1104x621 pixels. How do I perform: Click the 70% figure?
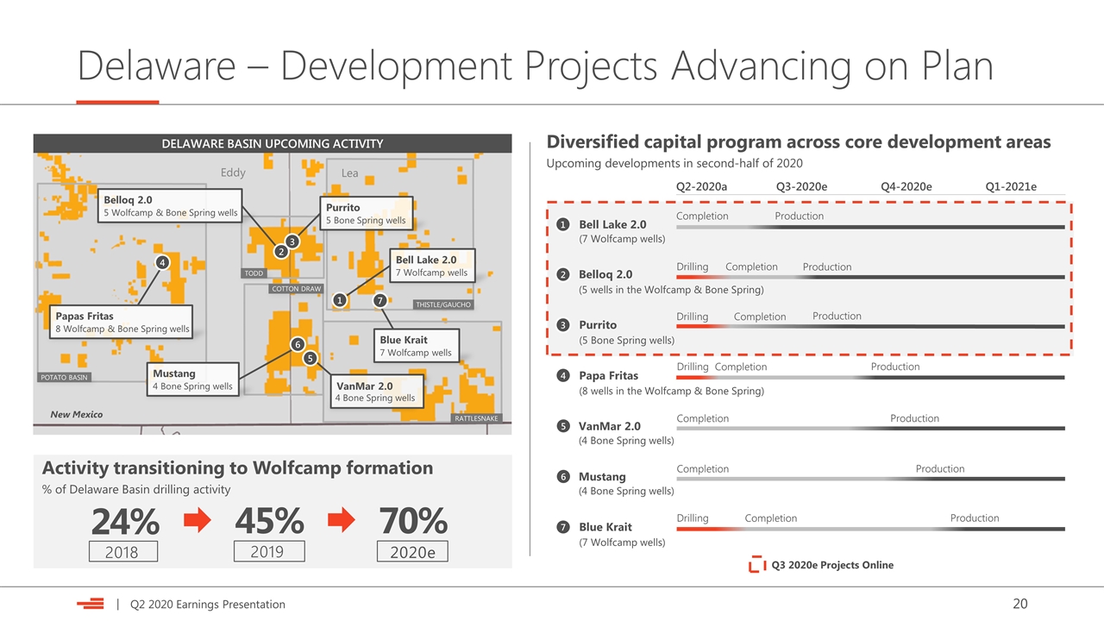[413, 520]
